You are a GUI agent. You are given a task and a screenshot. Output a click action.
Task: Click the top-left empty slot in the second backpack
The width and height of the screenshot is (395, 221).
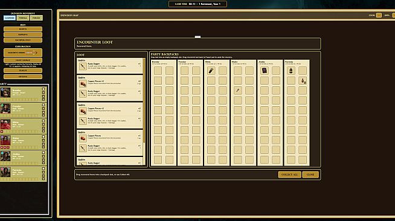click(184, 71)
